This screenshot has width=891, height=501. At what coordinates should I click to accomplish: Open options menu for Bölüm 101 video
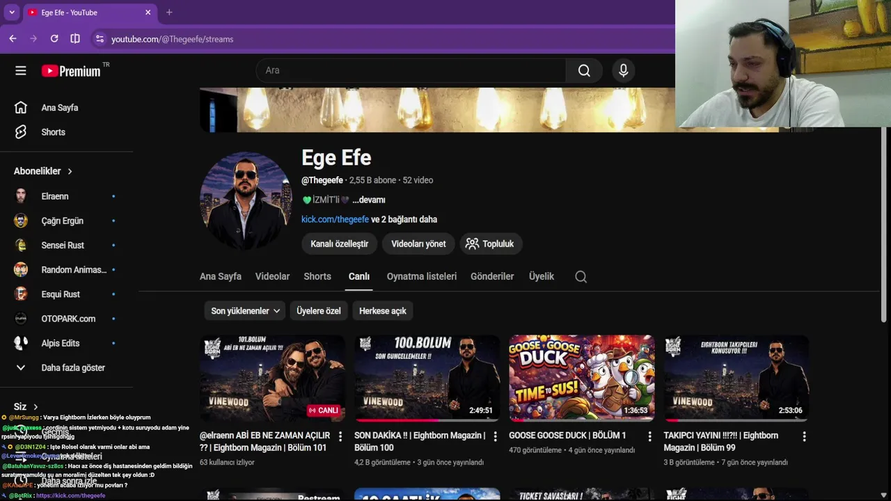pyautogui.click(x=340, y=436)
